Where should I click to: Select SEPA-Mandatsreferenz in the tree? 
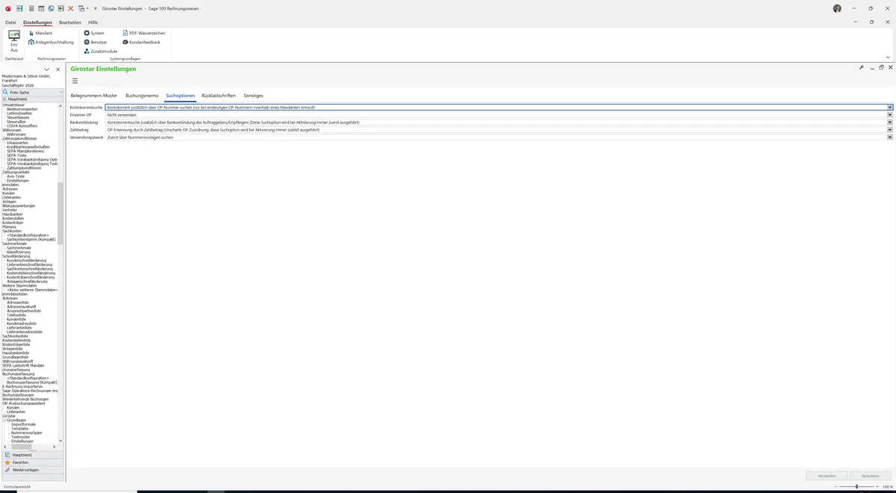(x=25, y=151)
